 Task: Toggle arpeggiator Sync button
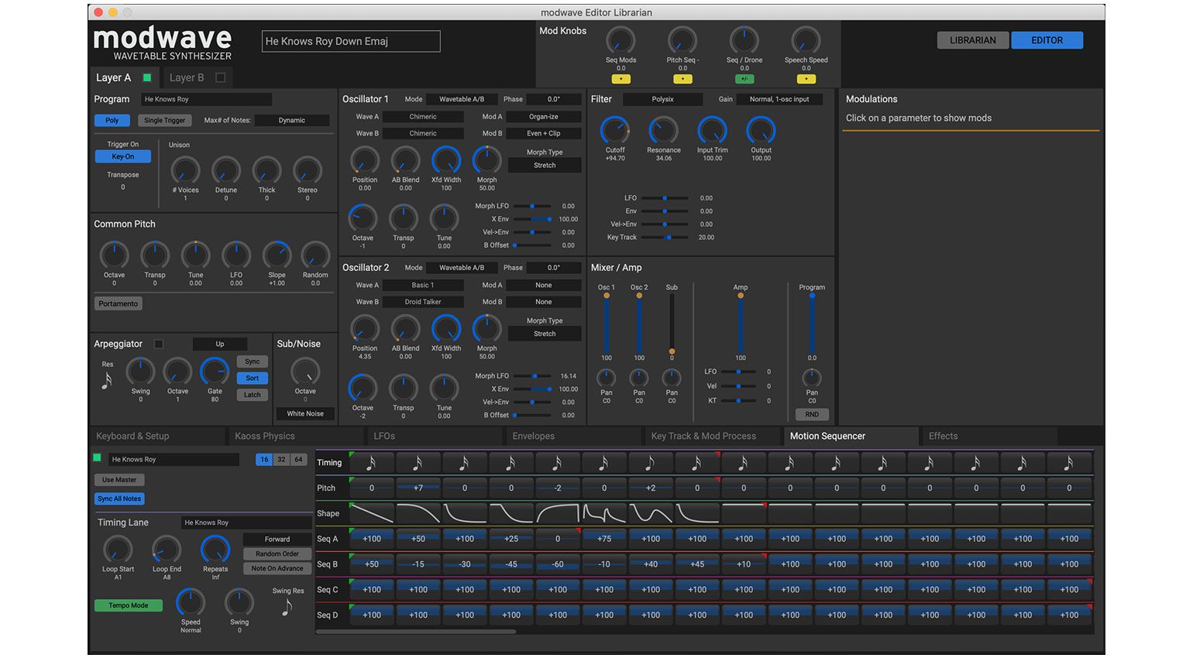pyautogui.click(x=253, y=362)
